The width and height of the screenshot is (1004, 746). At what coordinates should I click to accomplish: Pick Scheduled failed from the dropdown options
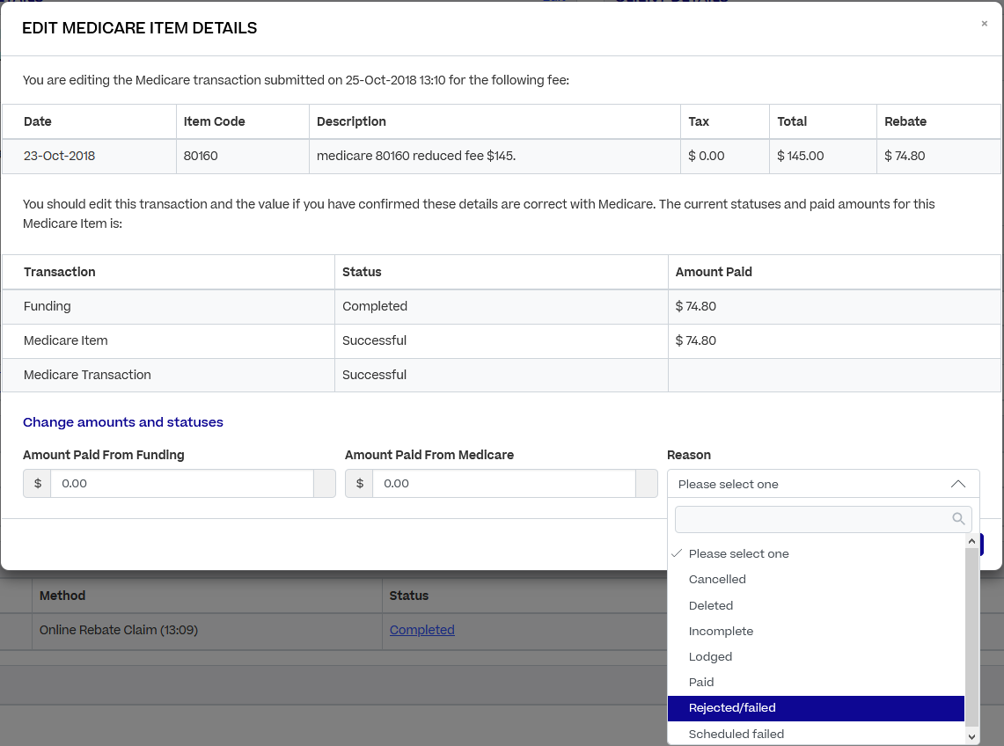(736, 734)
